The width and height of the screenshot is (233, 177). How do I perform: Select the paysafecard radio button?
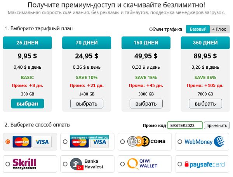pyautogui.click(x=180, y=165)
